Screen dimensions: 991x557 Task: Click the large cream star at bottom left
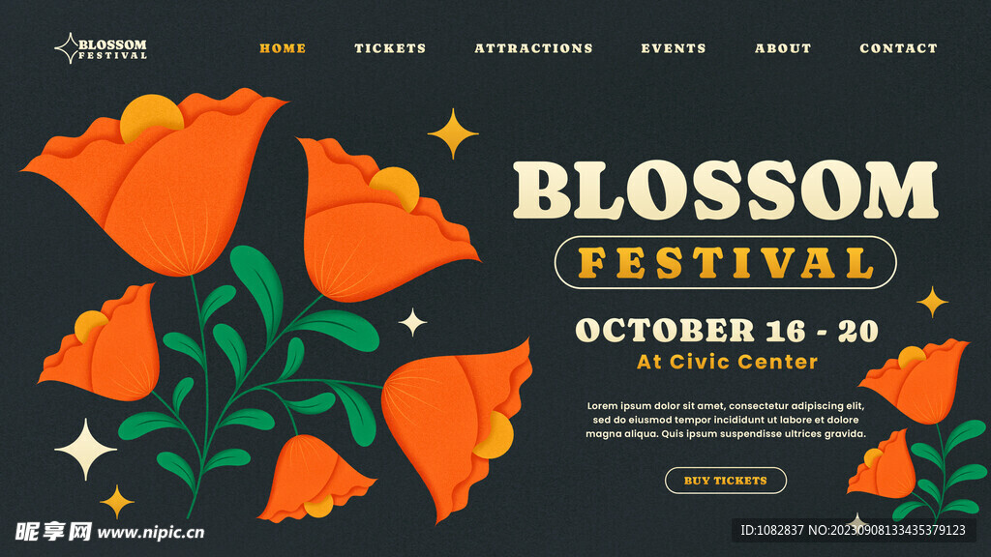coord(85,449)
